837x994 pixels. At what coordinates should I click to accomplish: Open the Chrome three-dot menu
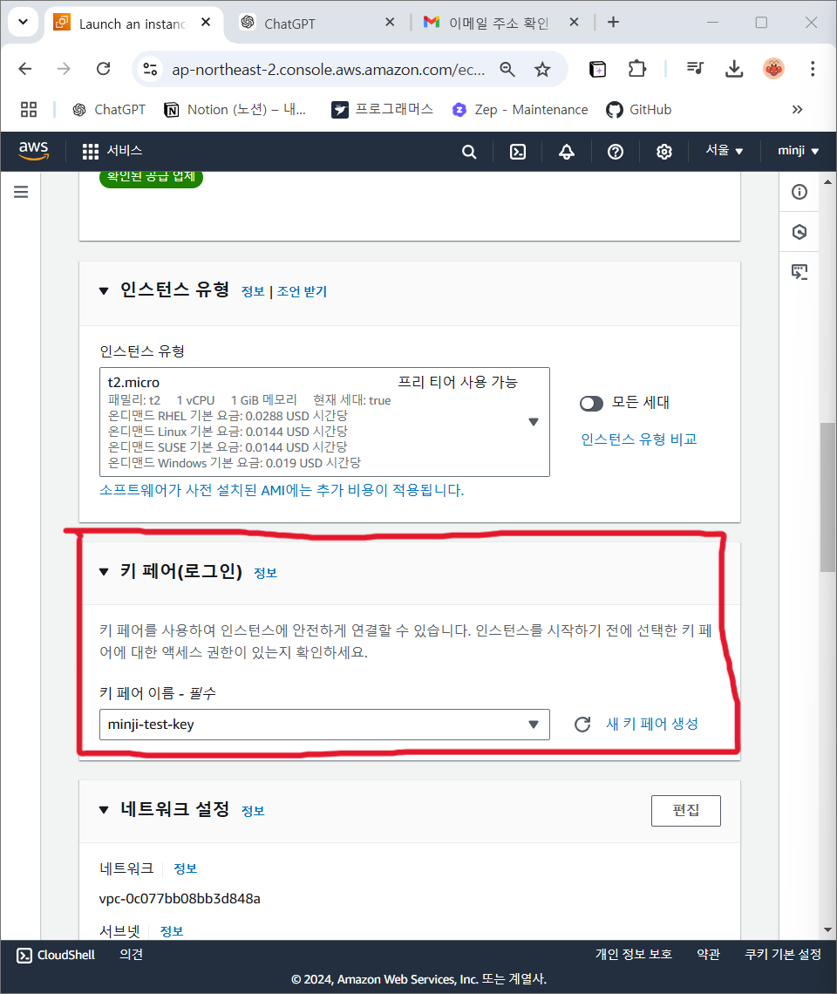[813, 69]
